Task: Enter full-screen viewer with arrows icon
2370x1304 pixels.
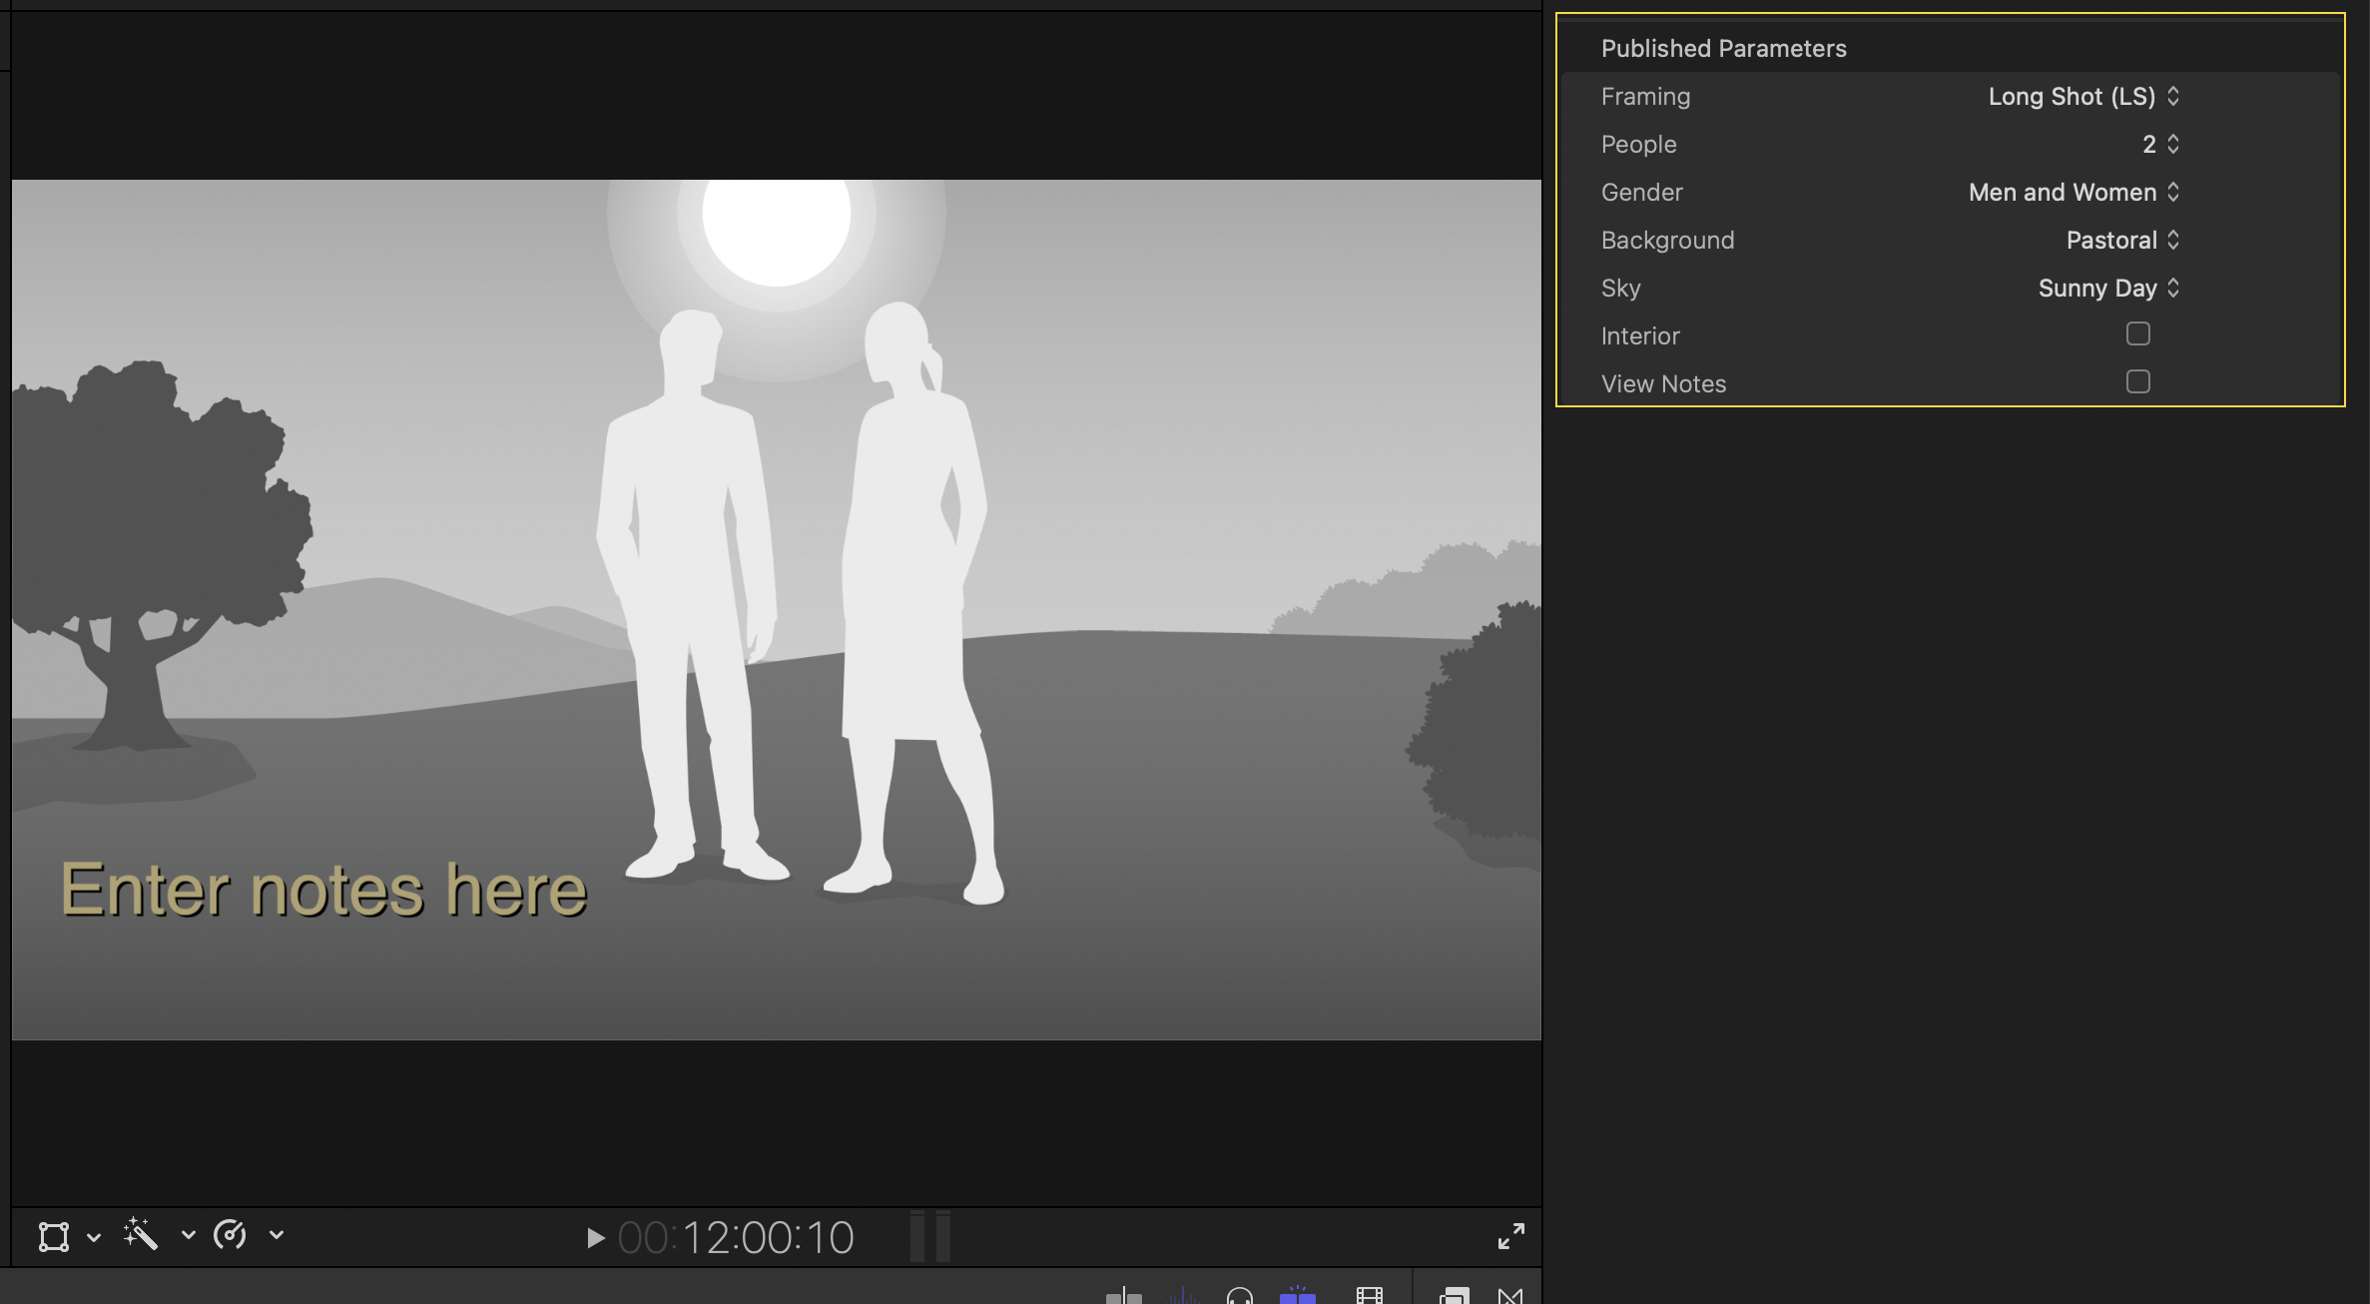Action: 1510,1236
